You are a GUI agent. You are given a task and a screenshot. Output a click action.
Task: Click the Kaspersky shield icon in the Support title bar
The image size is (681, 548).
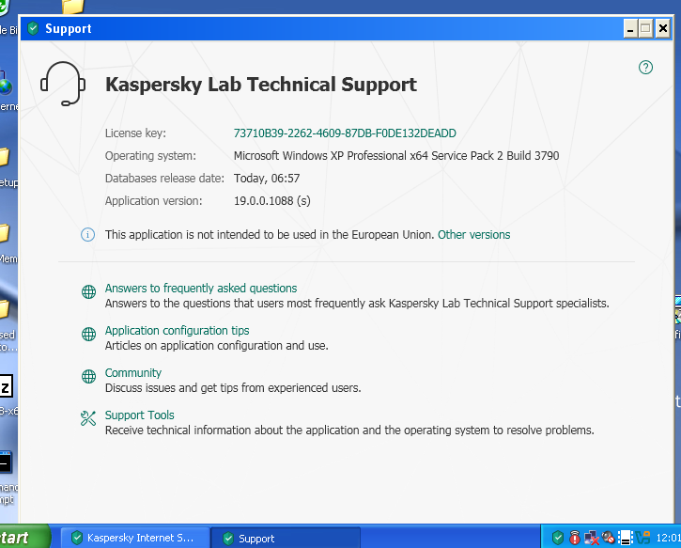[33, 29]
